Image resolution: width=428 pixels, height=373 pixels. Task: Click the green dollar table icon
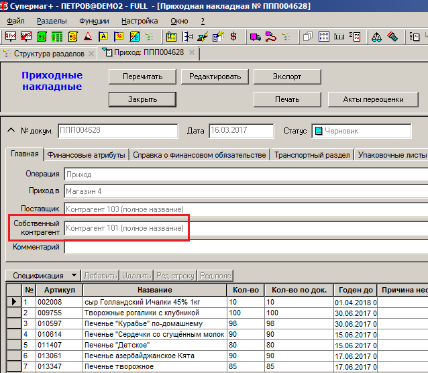point(57,36)
